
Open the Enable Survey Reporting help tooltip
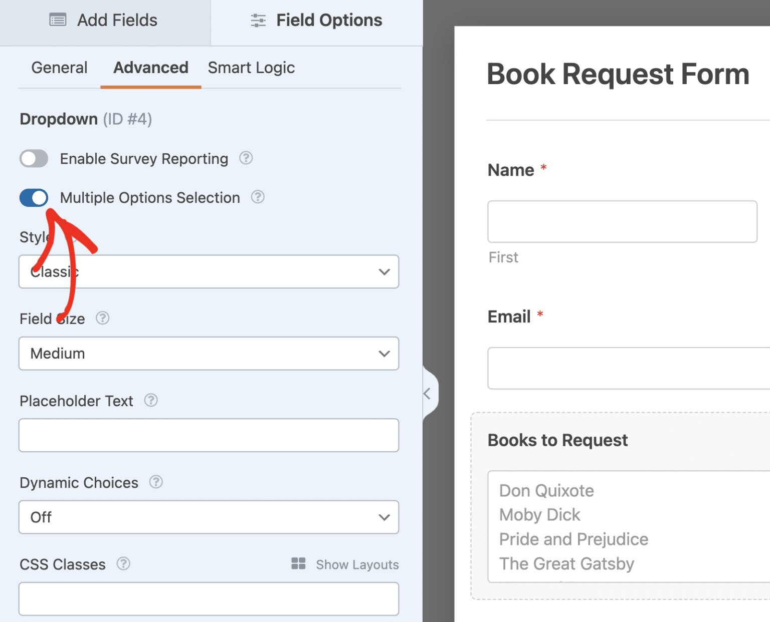tap(246, 158)
